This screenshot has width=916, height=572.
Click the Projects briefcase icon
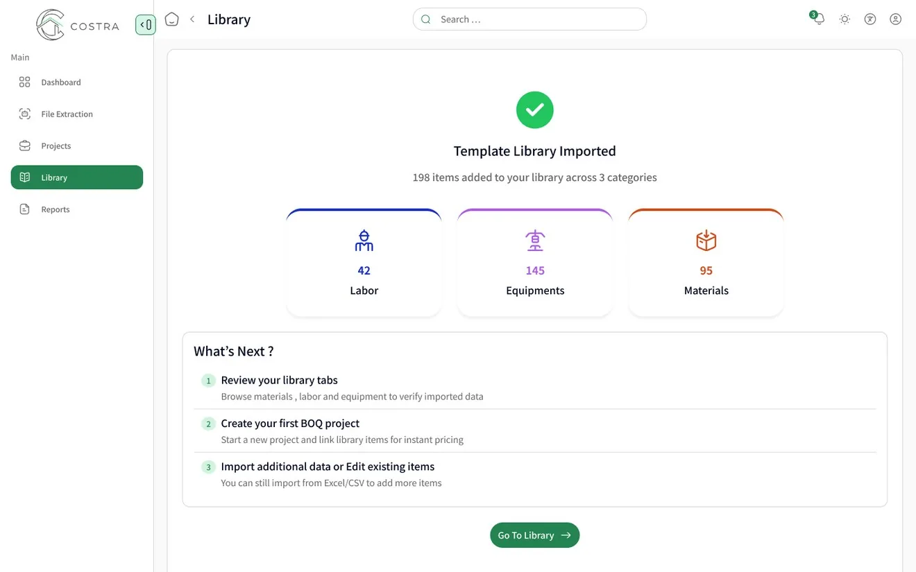point(25,146)
